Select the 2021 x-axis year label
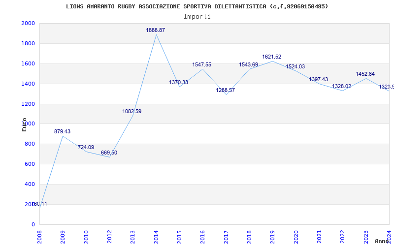Screen dimensions: 394x246 [x=319, y=237]
